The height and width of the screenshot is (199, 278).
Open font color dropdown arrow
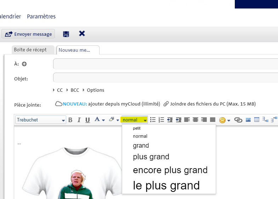tap(103, 120)
